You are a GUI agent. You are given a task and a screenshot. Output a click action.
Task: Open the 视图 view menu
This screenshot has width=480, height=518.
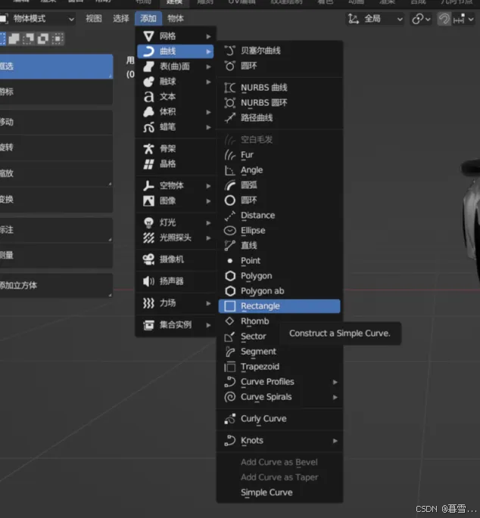94,19
